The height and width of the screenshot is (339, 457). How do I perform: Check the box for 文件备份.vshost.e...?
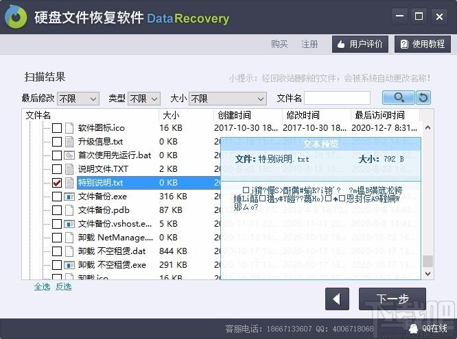tap(57, 224)
